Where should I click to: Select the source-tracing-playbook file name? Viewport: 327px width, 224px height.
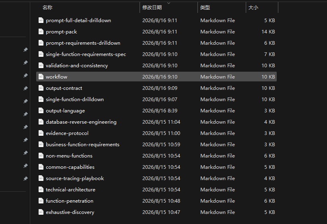75,178
